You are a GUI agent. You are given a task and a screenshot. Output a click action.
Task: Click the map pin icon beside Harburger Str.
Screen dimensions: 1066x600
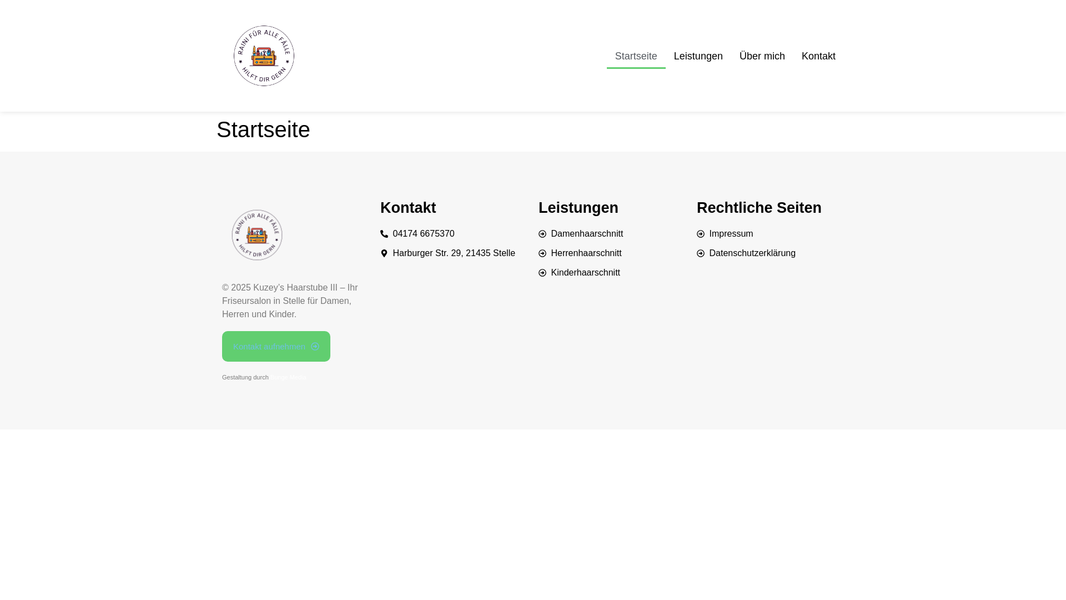pyautogui.click(x=384, y=253)
